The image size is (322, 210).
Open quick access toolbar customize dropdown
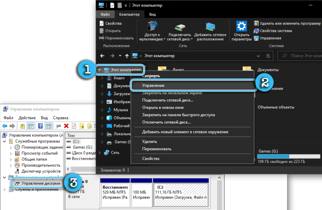coord(126,6)
